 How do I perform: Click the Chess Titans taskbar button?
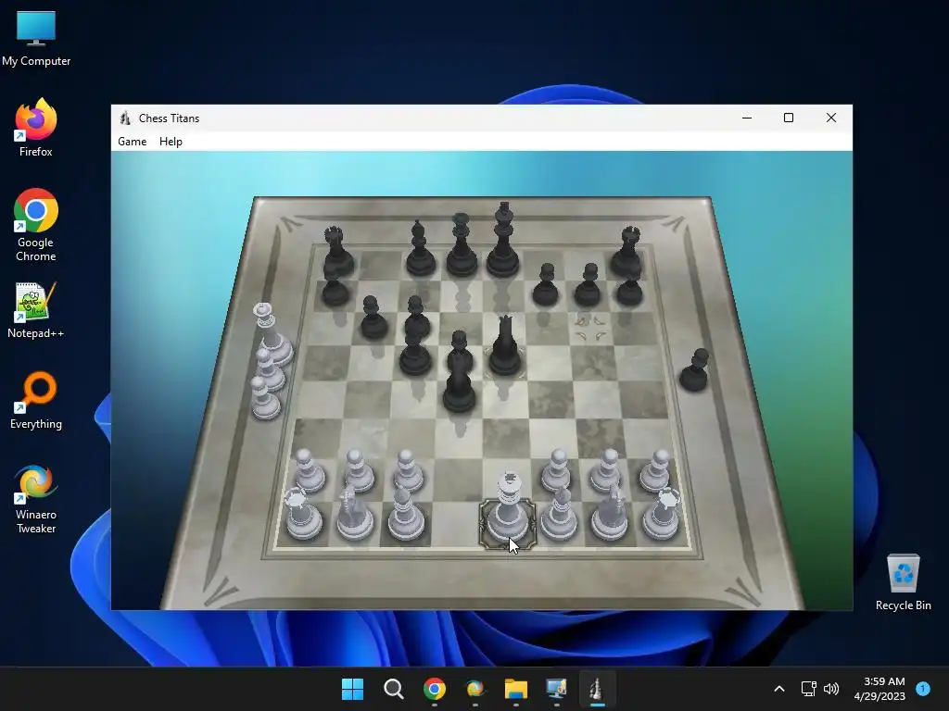[x=598, y=689]
